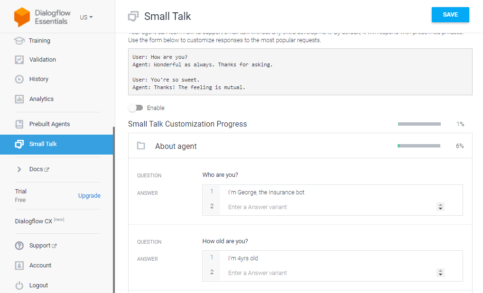Click the Analytics bar chart icon
Screen dimensions: 483x293
point(19,99)
